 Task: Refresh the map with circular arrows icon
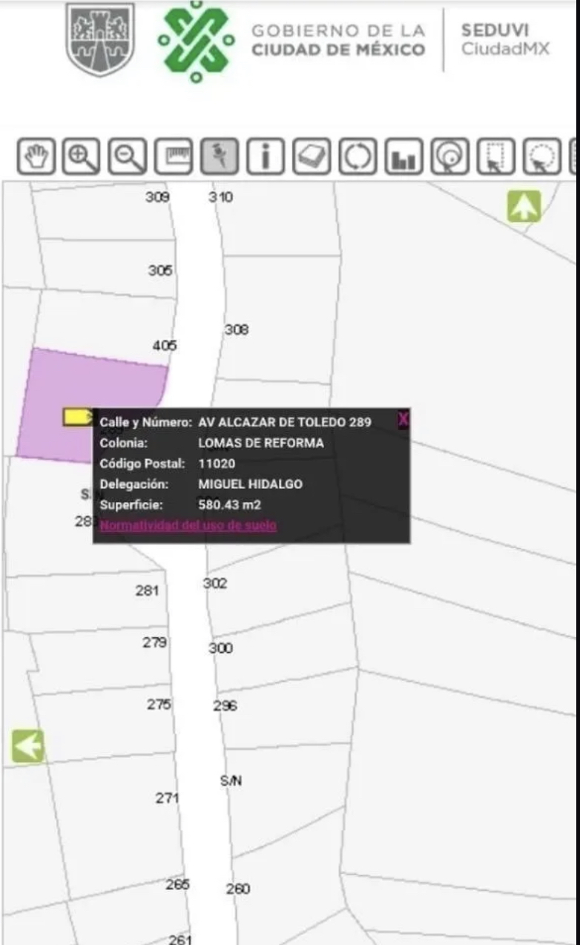[x=357, y=157]
